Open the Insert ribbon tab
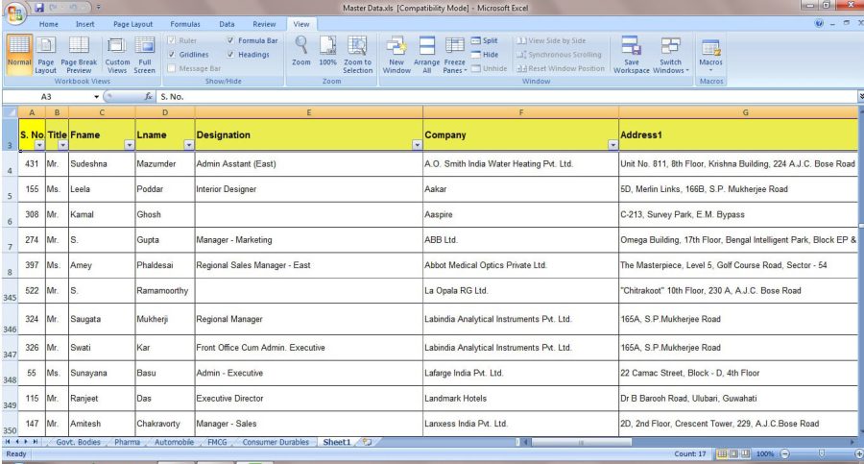The width and height of the screenshot is (864, 464). (x=84, y=24)
